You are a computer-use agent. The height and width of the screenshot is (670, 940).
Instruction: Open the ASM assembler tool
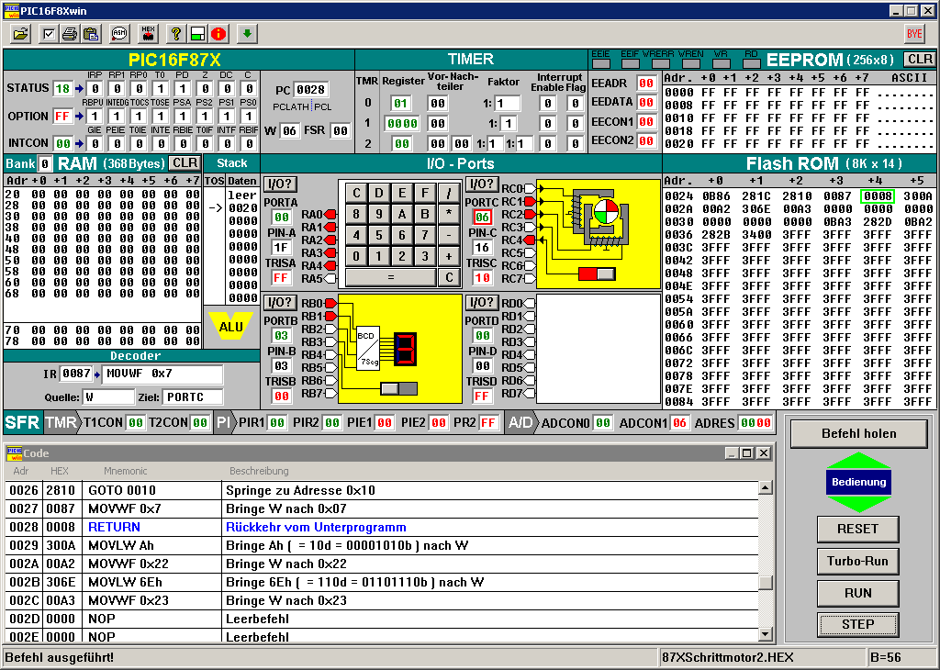(x=119, y=34)
